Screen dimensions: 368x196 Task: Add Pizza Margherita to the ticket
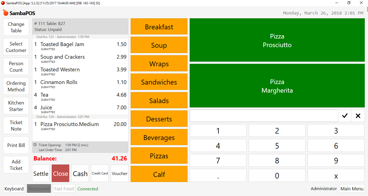(277, 86)
